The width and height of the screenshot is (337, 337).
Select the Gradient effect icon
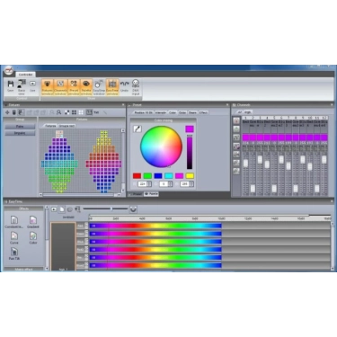click(33, 222)
